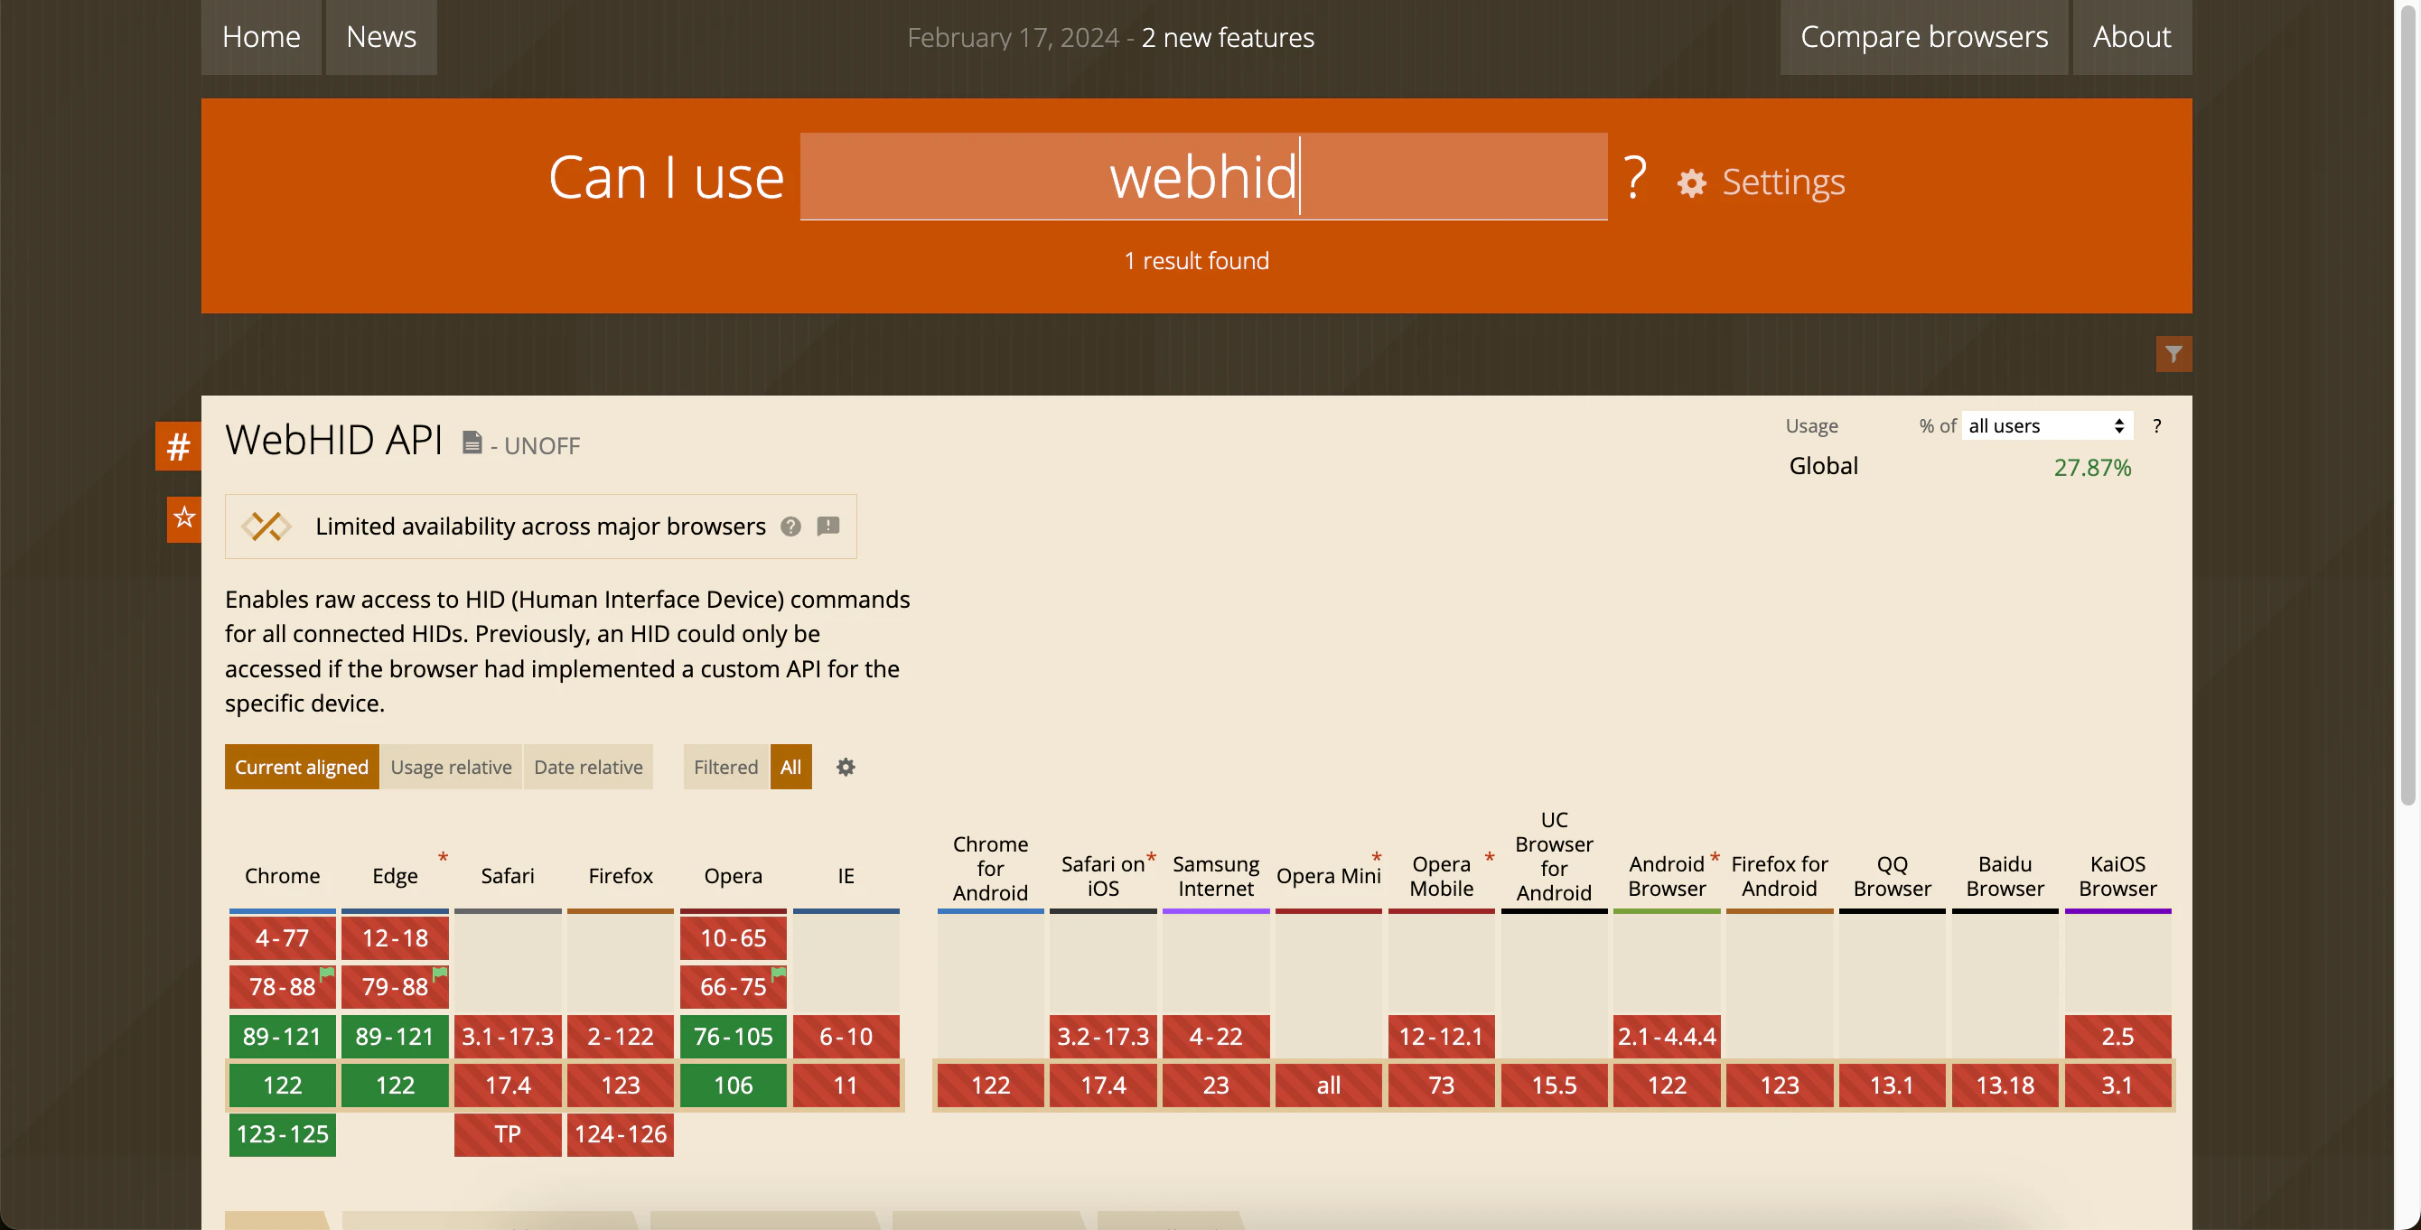Screen dimensions: 2421x1230
Task: Click the Edge column header
Action: (395, 876)
